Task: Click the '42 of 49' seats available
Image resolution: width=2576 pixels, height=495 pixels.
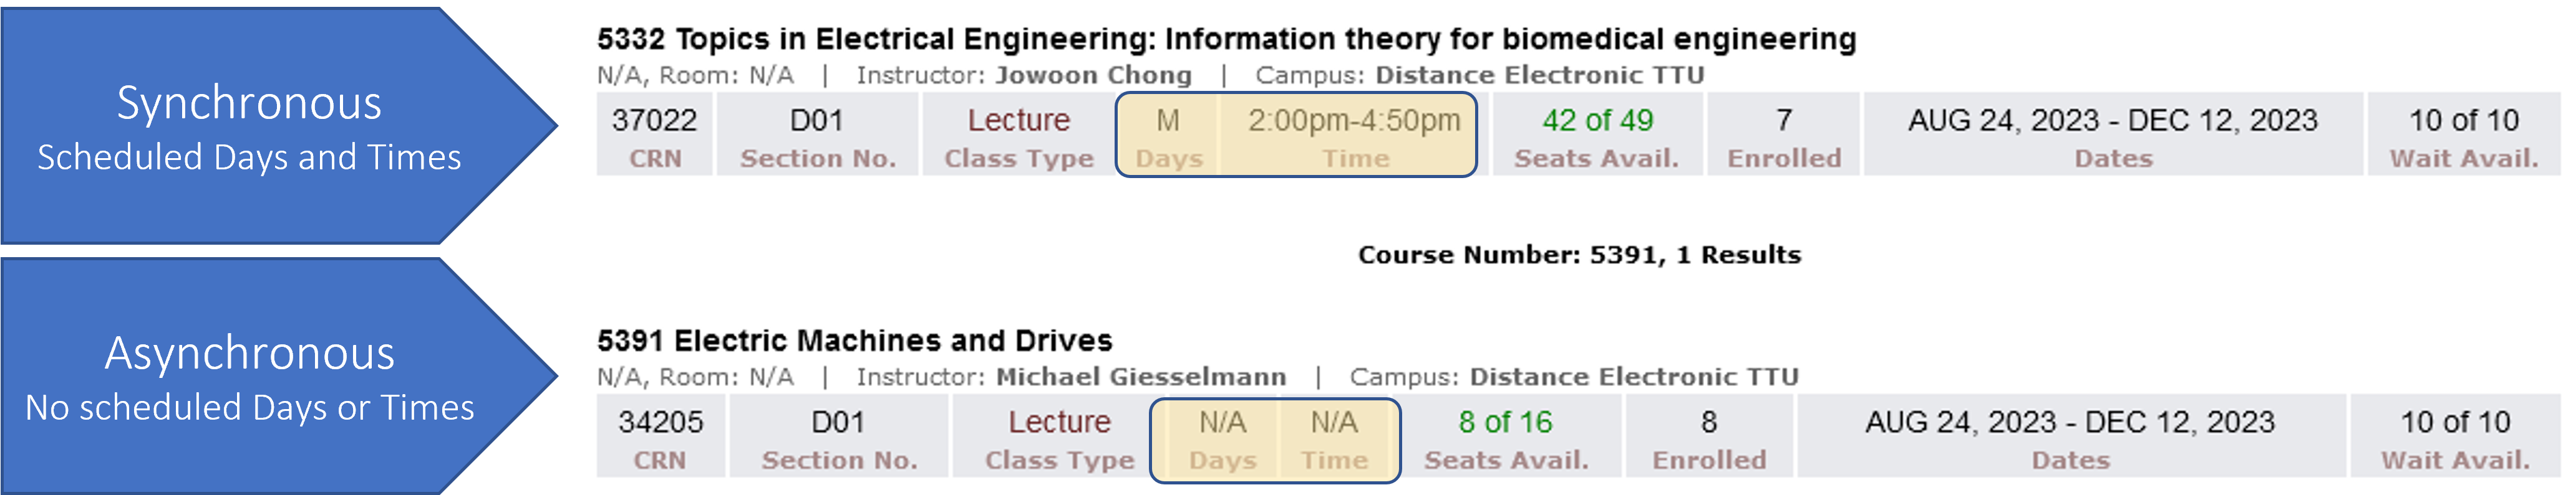Action: coord(1597,122)
